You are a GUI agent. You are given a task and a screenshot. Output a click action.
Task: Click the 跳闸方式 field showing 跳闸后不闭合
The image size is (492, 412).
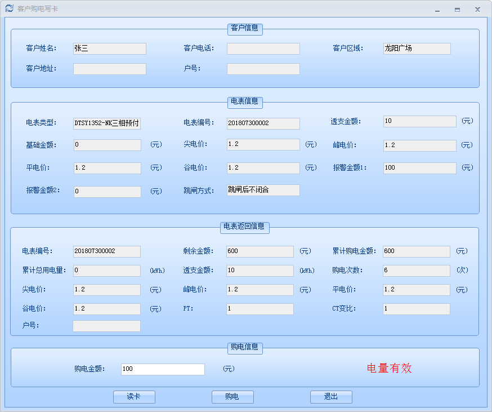coord(263,191)
